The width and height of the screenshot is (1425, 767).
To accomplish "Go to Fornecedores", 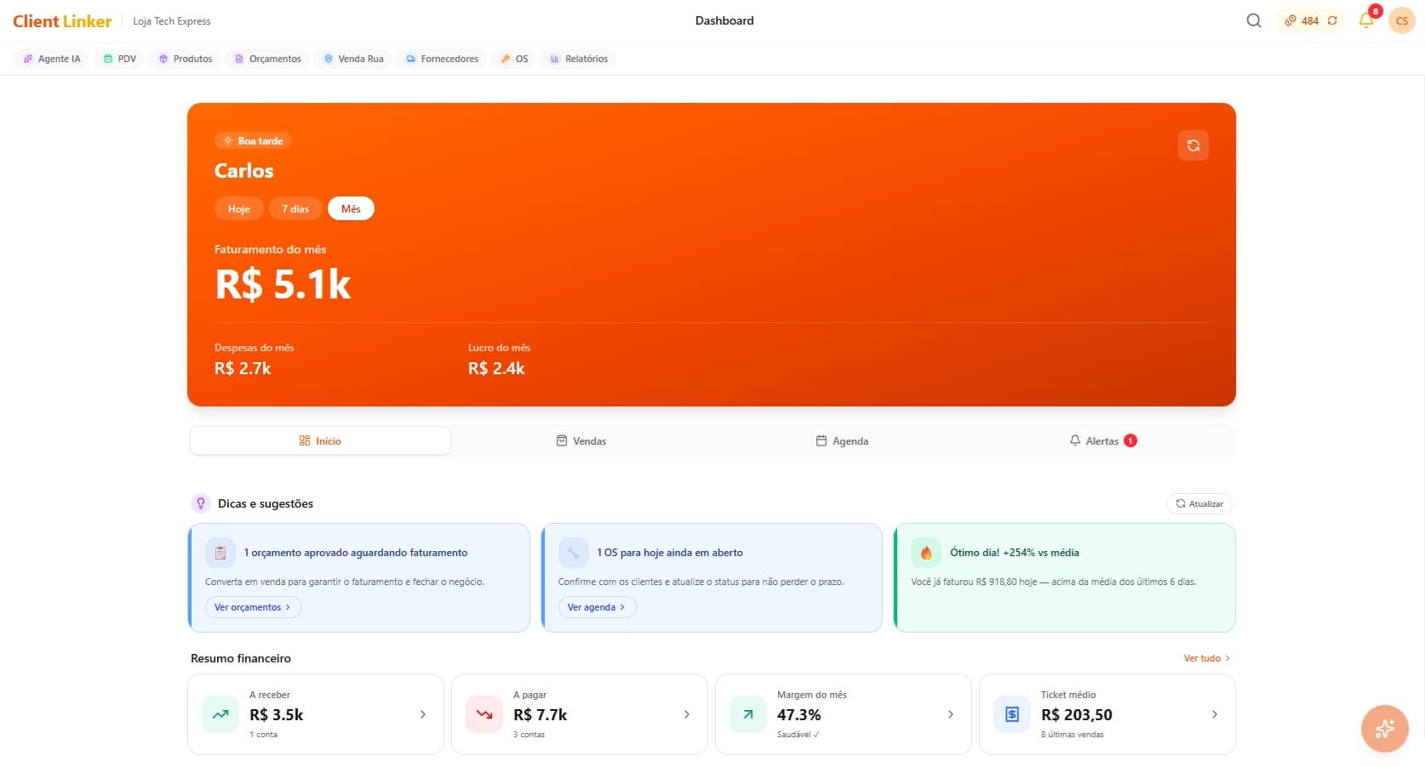I will 442,59.
